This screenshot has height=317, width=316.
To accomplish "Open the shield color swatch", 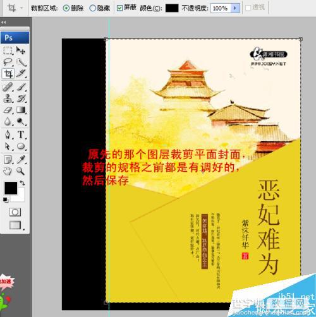I will [172, 8].
